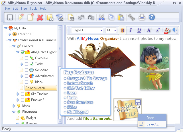Select the Overview note

(42, 58)
